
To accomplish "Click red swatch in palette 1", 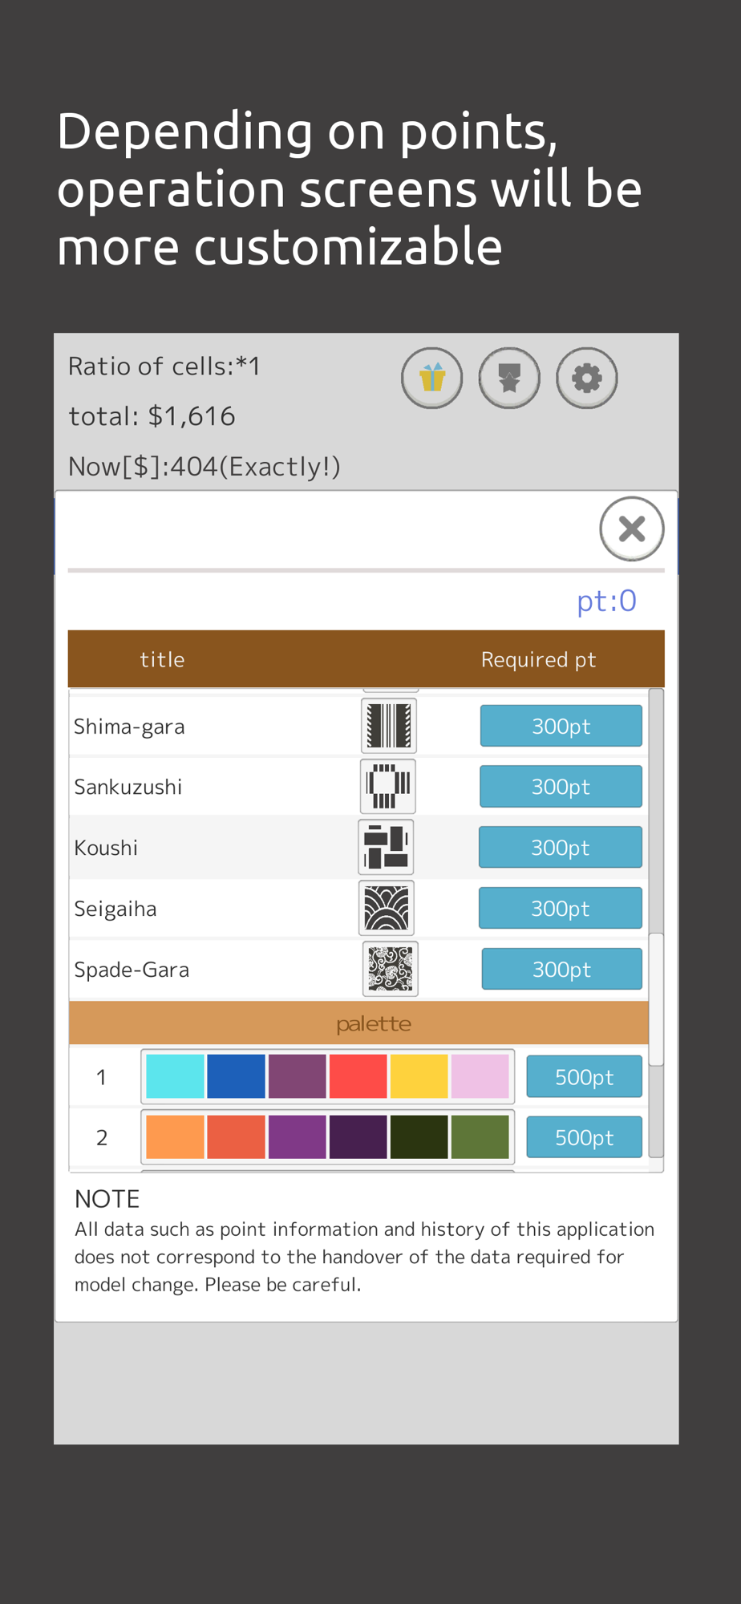I will point(358,1076).
